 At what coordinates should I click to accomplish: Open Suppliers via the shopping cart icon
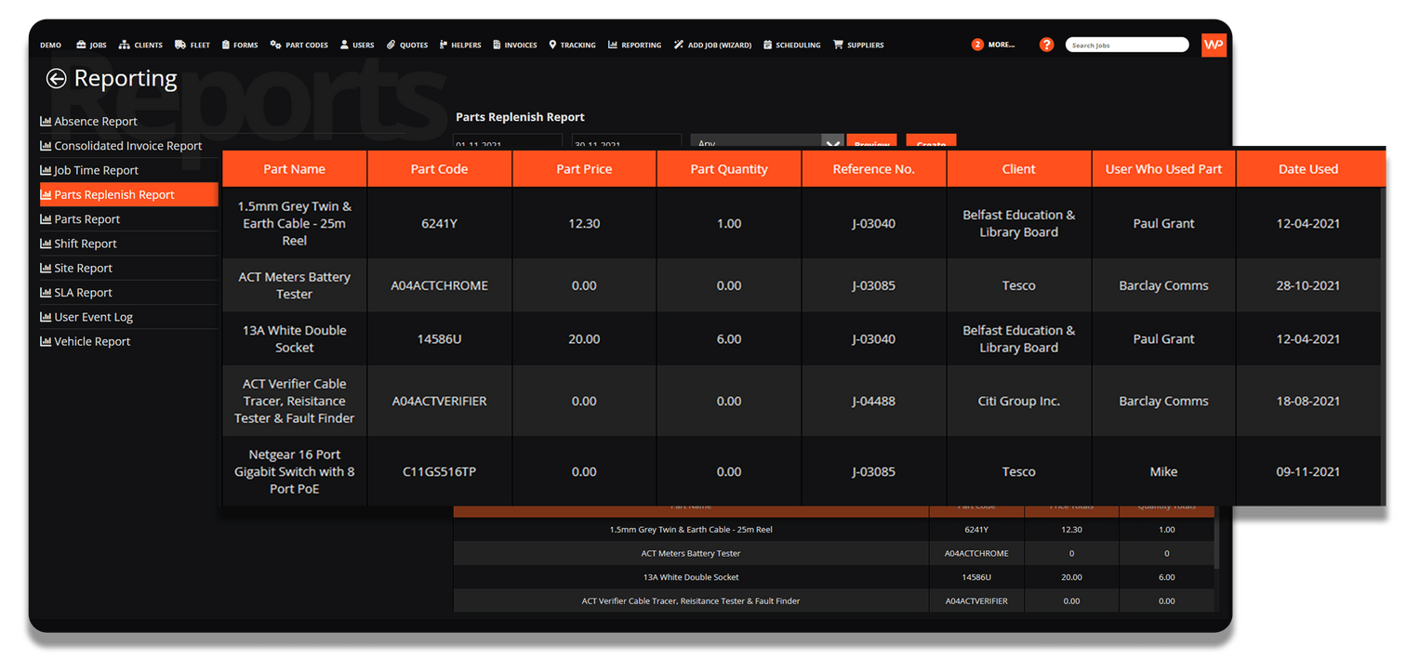858,45
